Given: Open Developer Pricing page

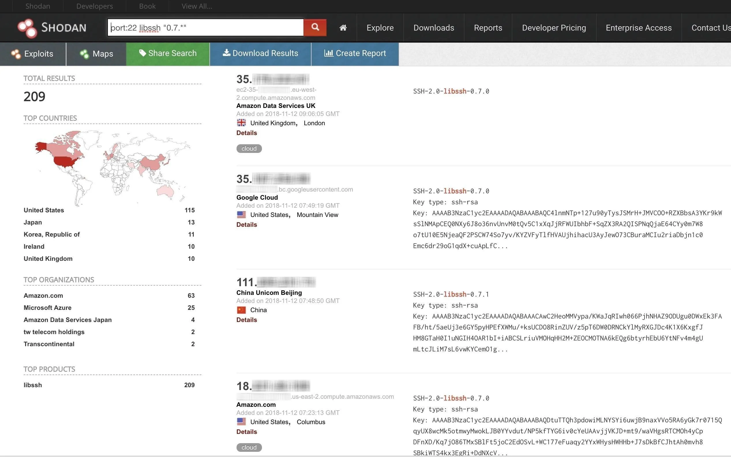Looking at the screenshot, I should click(x=554, y=28).
